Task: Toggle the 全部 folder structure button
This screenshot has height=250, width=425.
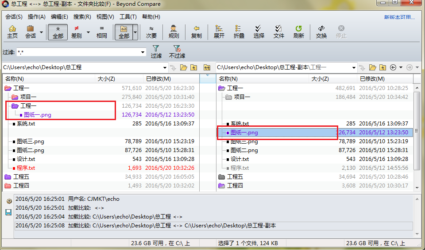Action: [x=124, y=32]
